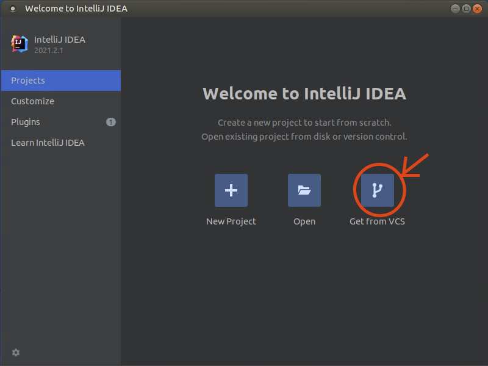Click the version text 2021.2.1

pos(49,51)
